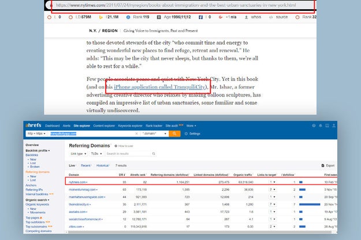
Task: Clear the domain field with the X icon
Action: point(136,134)
